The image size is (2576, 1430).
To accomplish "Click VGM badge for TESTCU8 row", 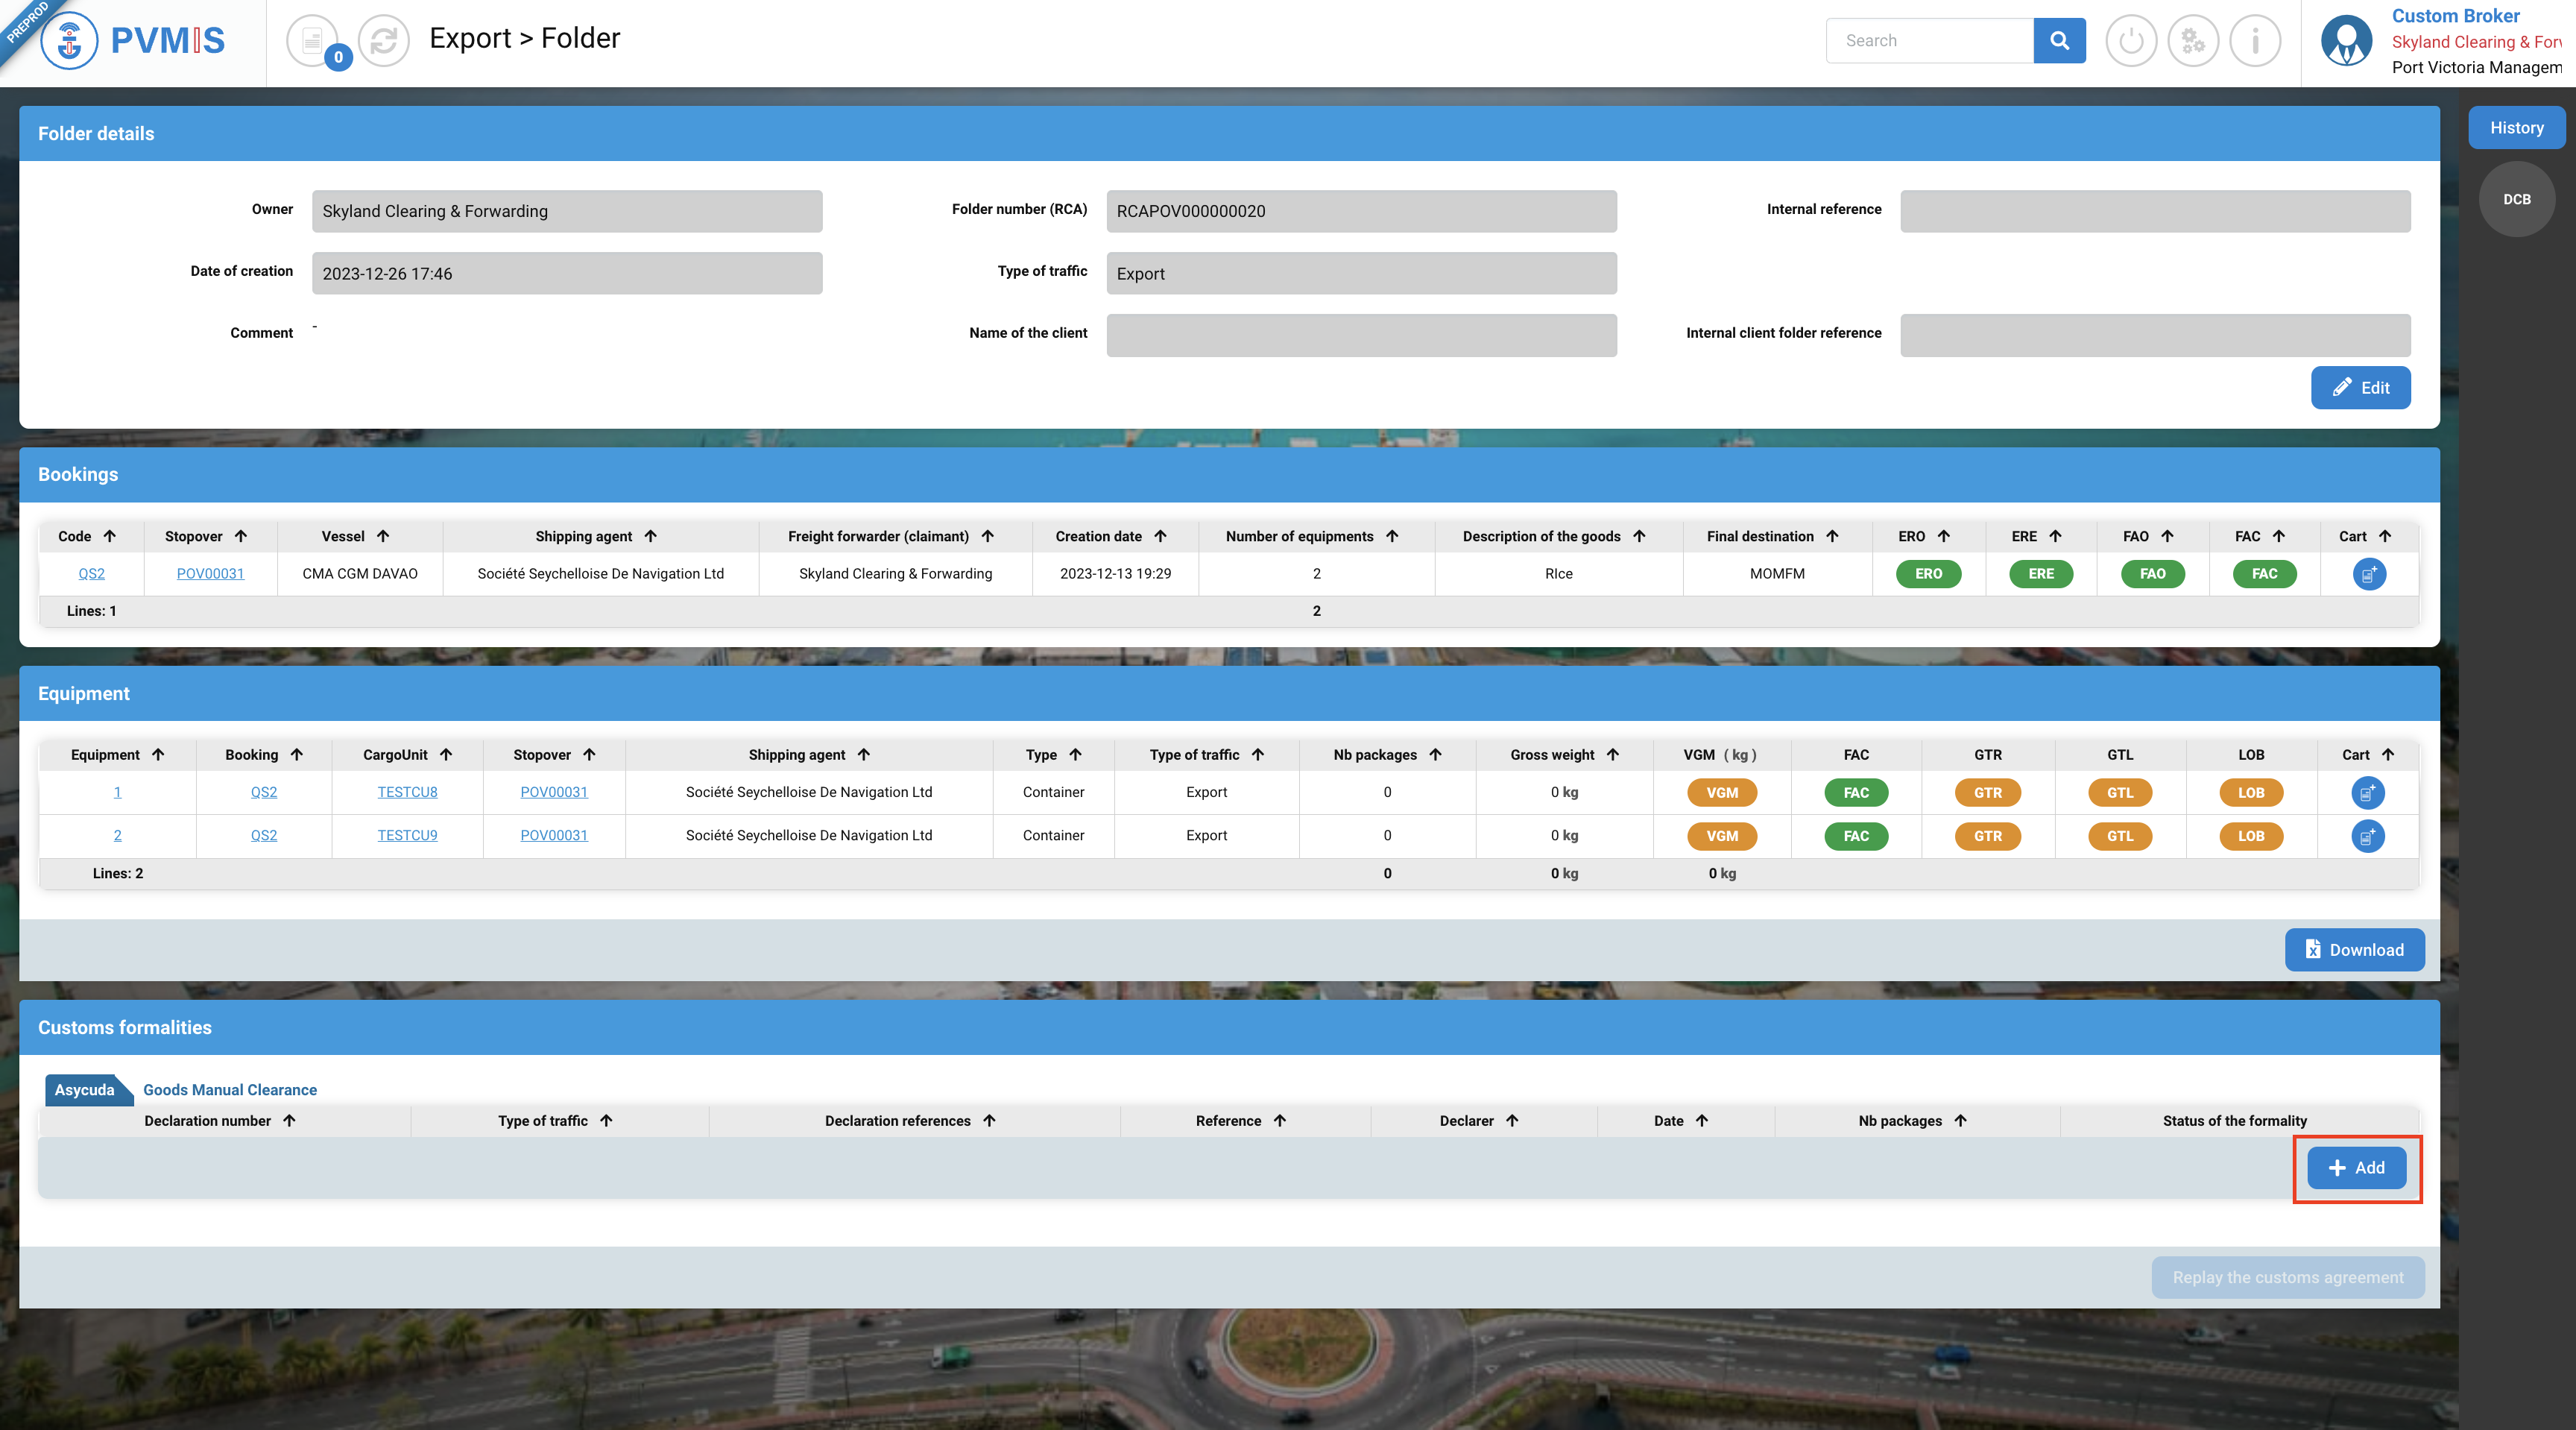I will 1721,793.
